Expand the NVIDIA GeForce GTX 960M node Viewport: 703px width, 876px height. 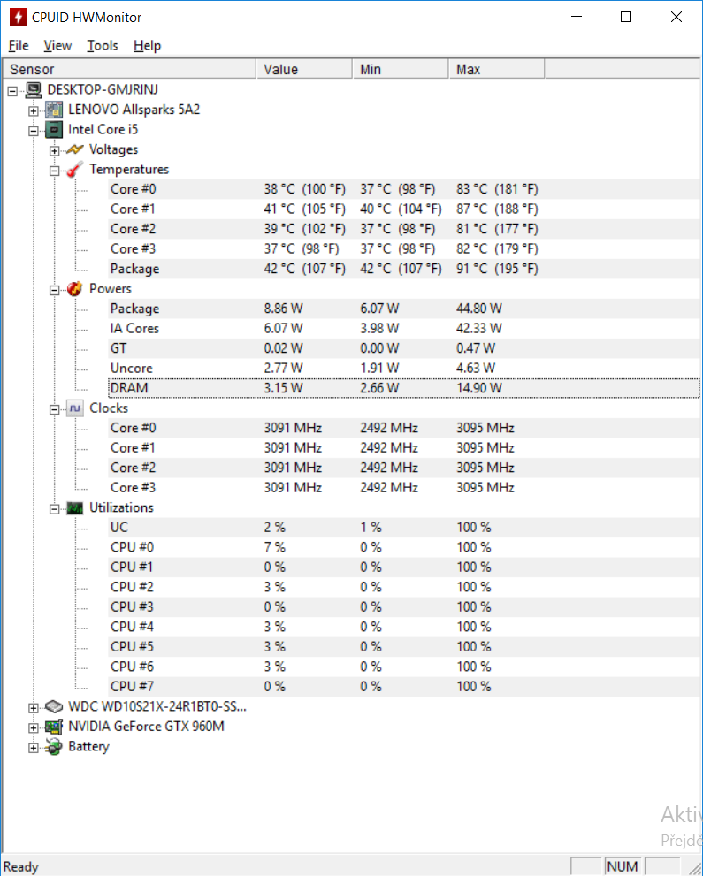tap(34, 727)
